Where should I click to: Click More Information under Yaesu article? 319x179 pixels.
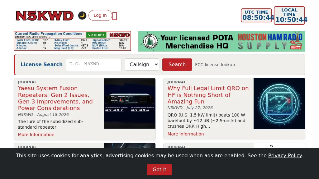click(x=36, y=135)
